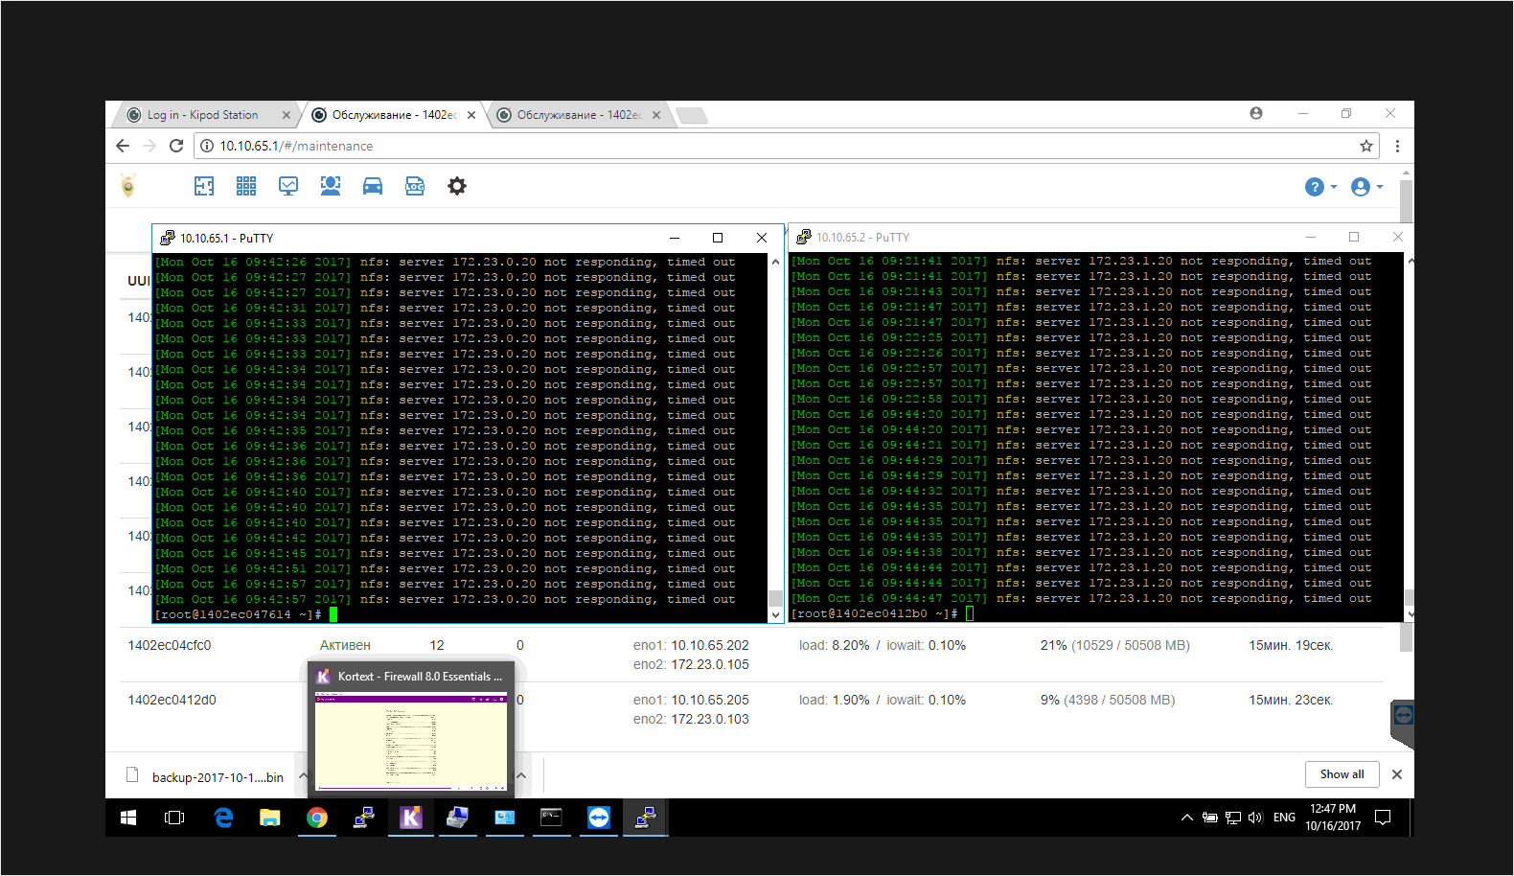Open the LOG page icon
This screenshot has width=1514, height=876.
pos(415,186)
